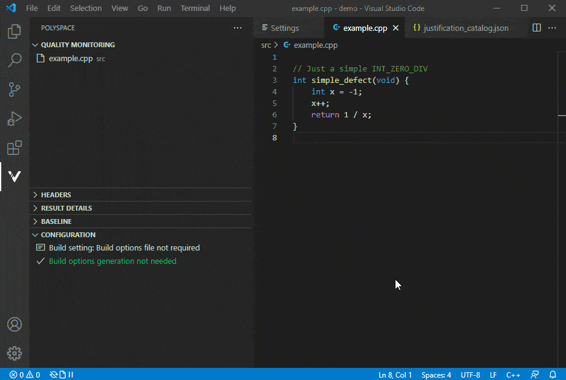Open the Manage gear icon
This screenshot has width=566, height=380.
pos(15,353)
